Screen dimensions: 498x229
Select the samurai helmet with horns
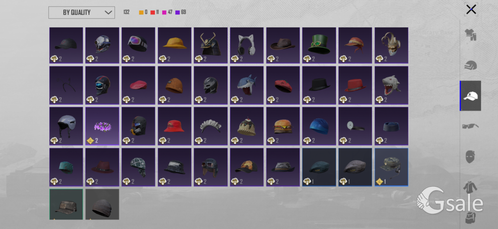(x=211, y=45)
